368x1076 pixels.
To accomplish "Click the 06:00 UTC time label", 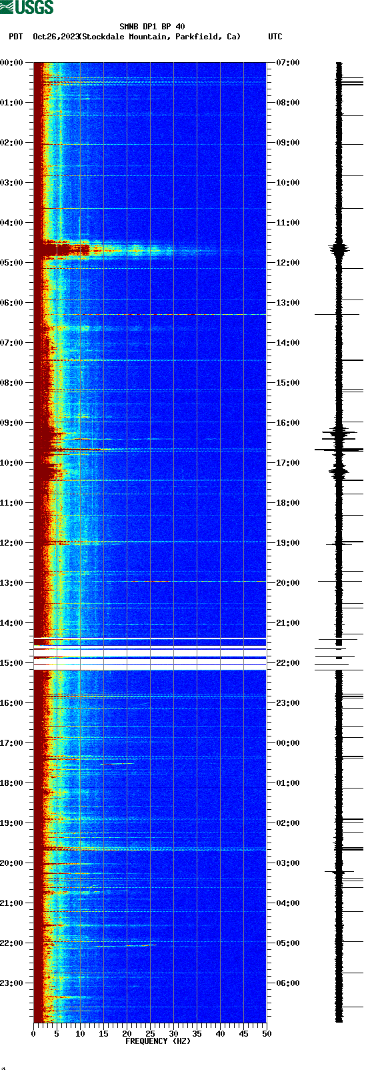I will 288,983.
